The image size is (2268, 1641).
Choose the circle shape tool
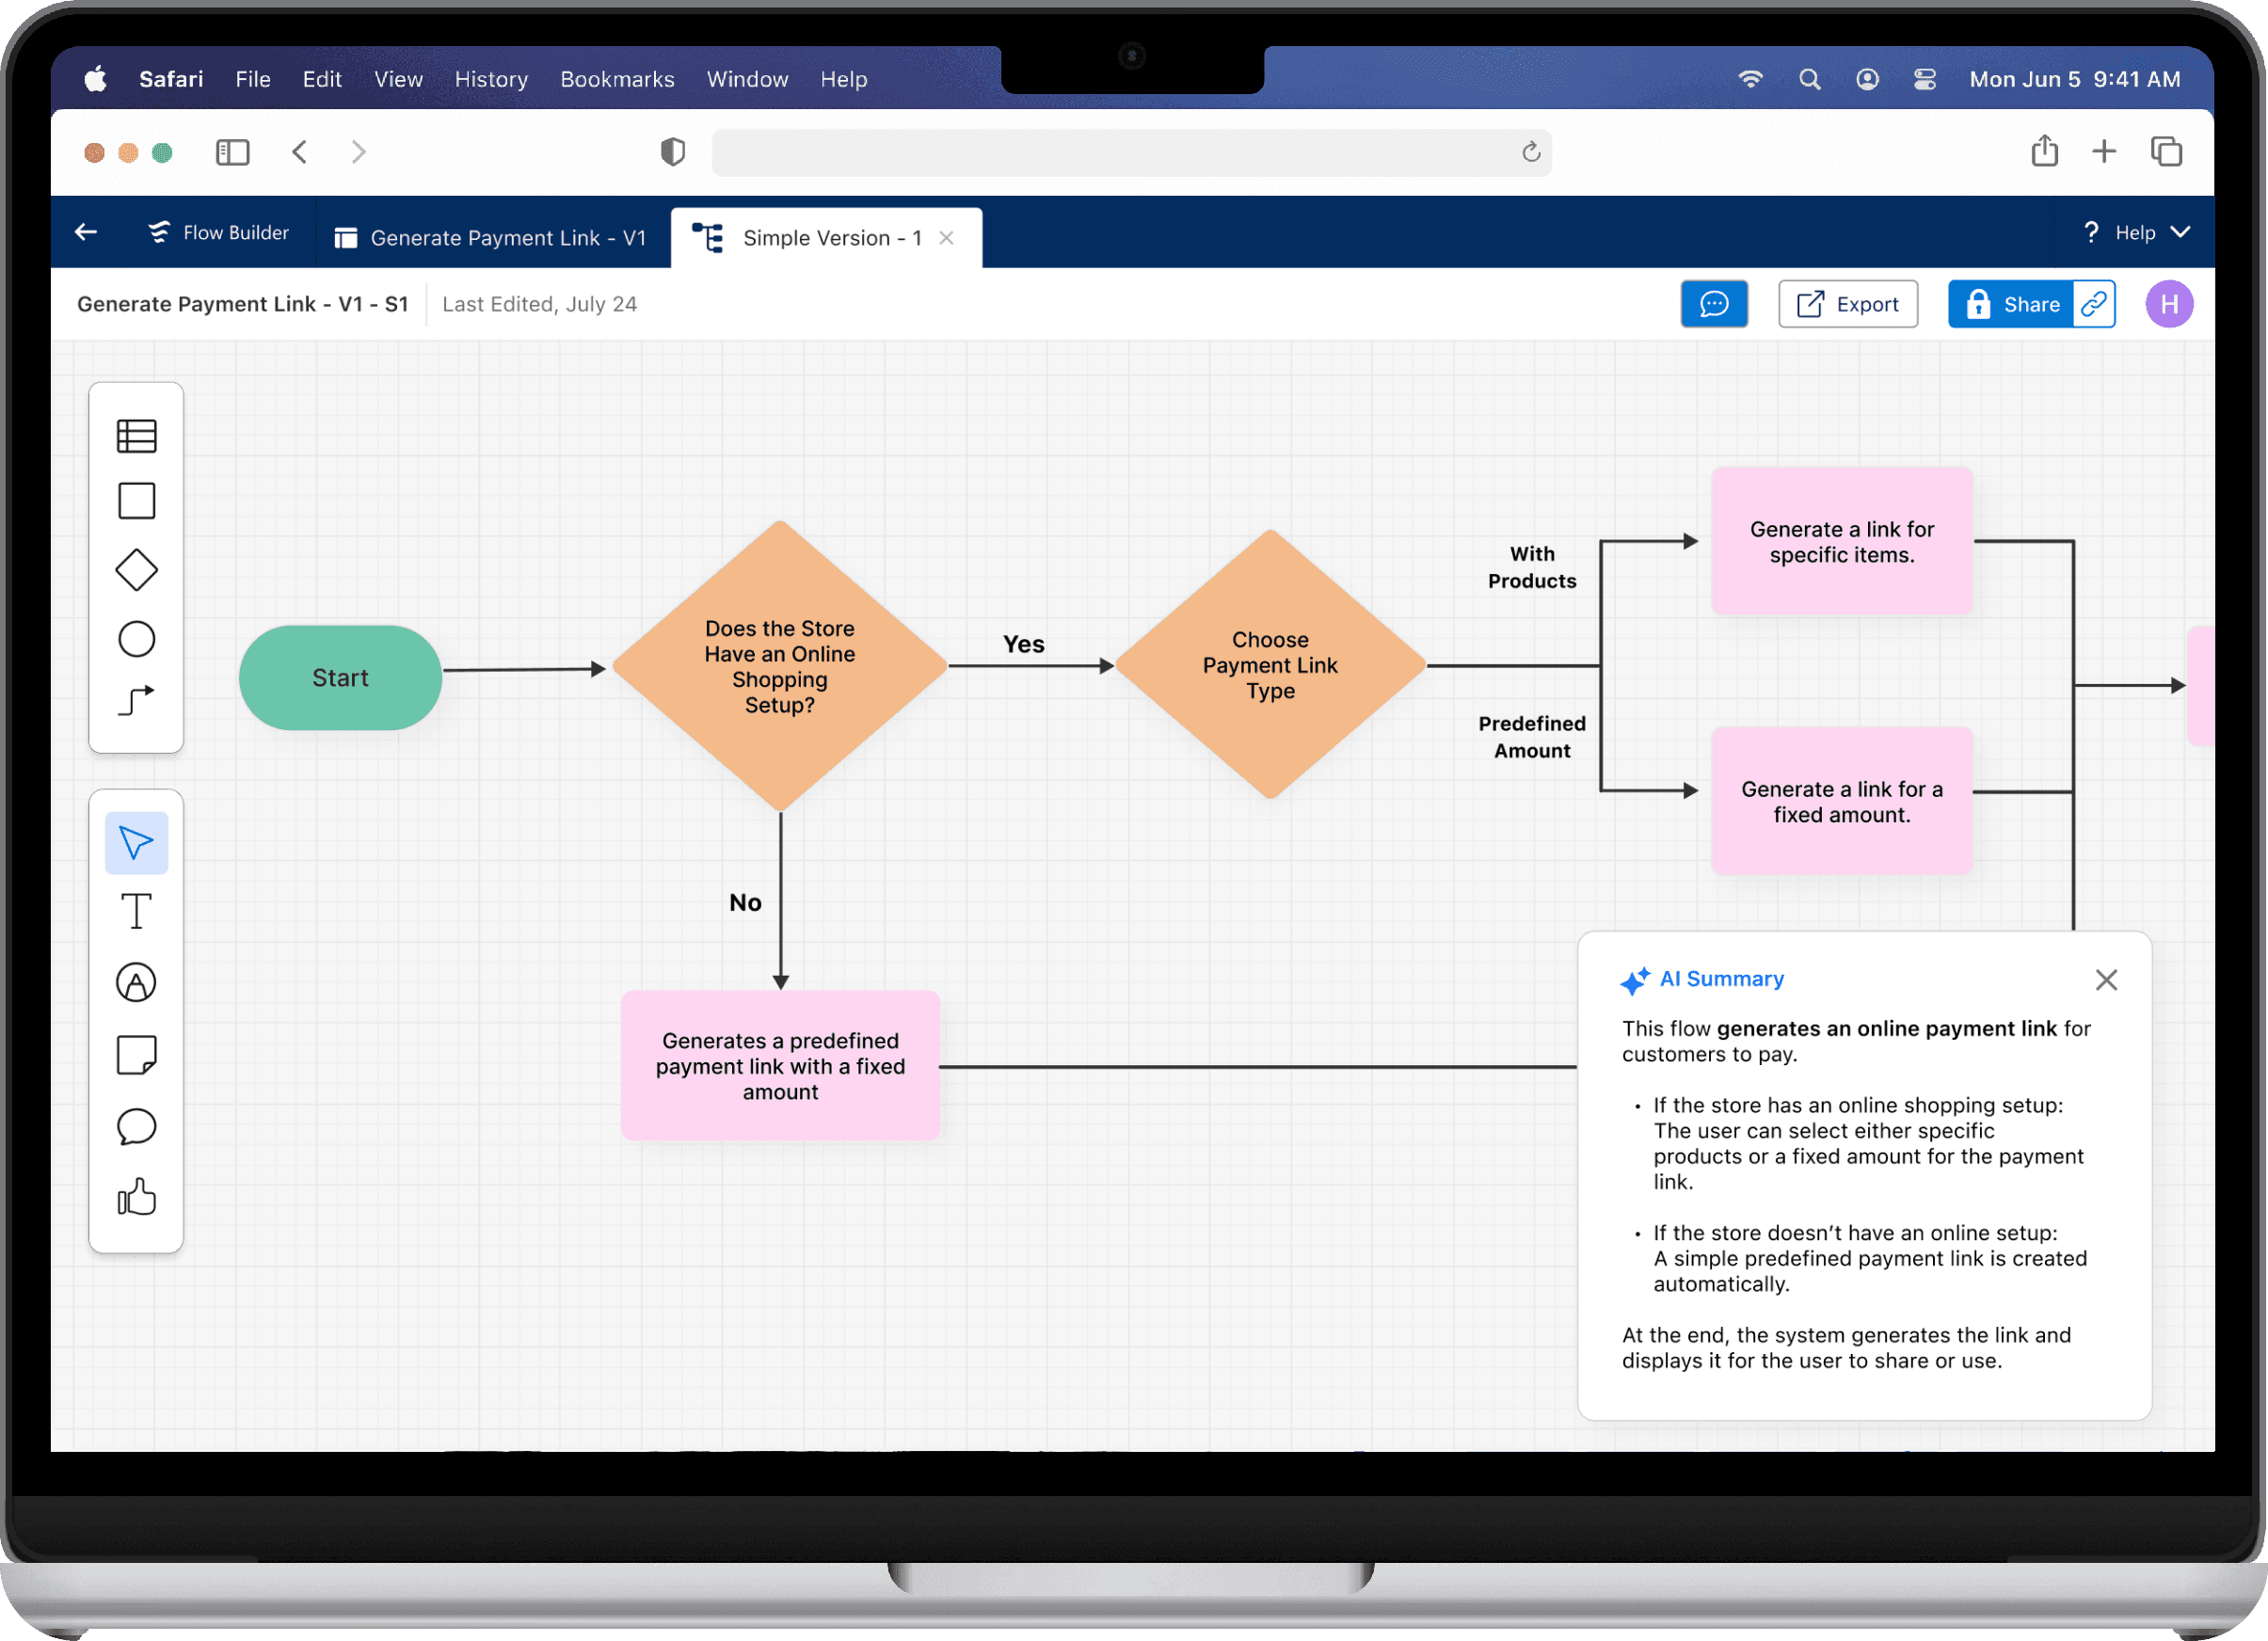click(136, 639)
